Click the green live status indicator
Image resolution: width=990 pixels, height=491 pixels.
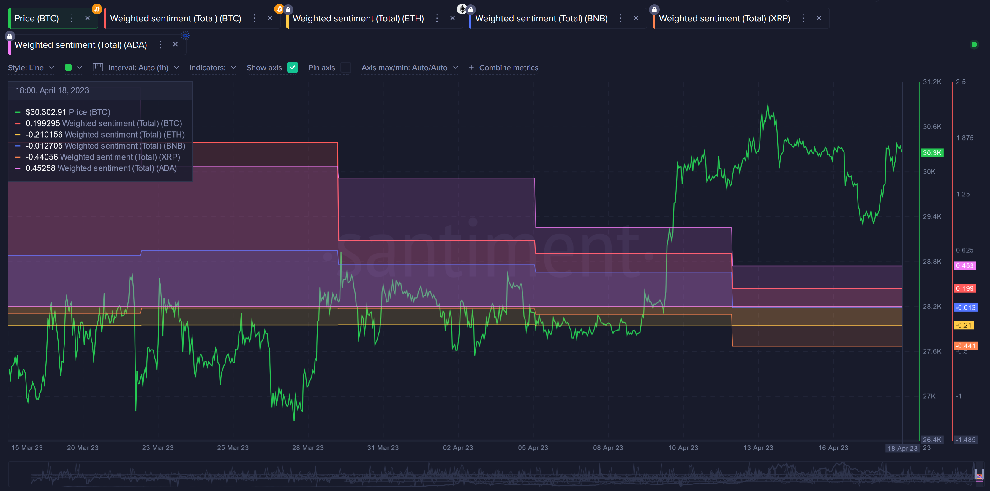click(x=974, y=44)
